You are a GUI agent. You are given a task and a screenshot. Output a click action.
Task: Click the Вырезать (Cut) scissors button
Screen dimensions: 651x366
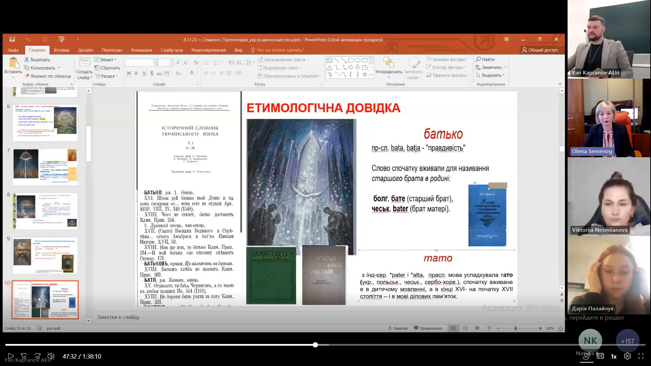37,60
